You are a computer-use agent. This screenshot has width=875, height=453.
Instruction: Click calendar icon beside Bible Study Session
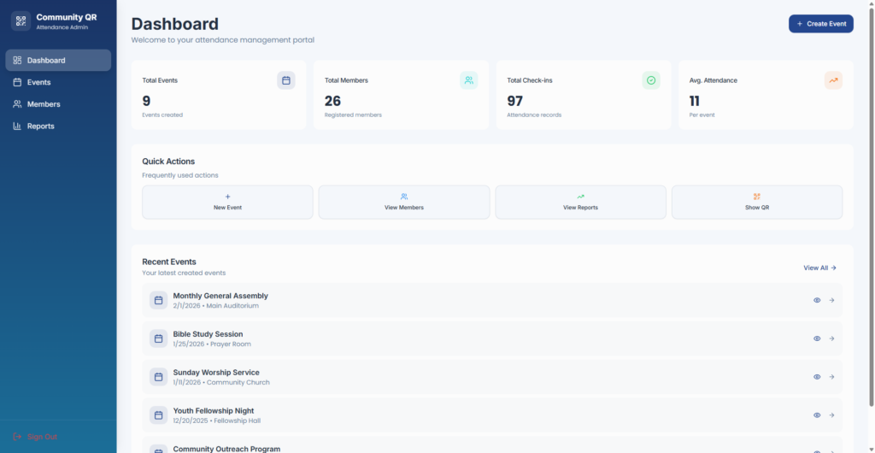(x=158, y=338)
